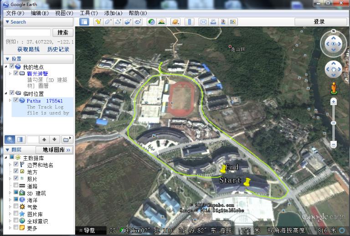This screenshot has height=236, width=350.
Task: Add a path from toolbar
Action: (118, 22)
